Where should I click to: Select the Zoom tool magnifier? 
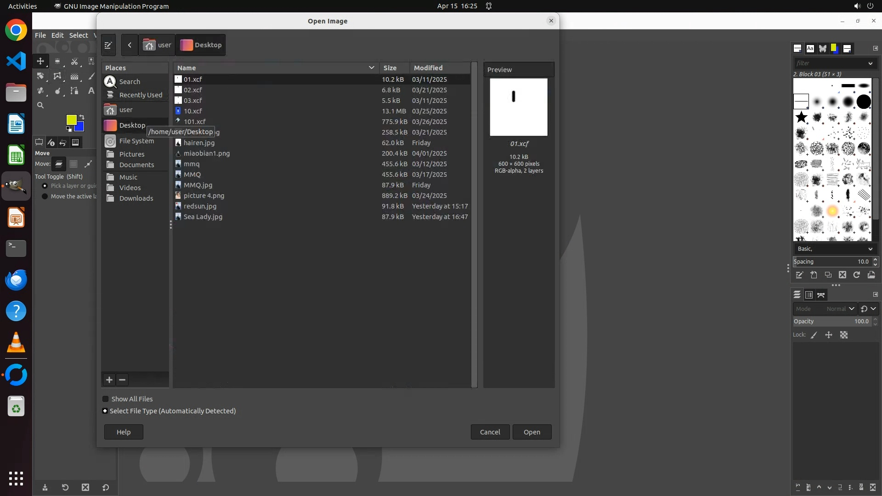(40, 105)
